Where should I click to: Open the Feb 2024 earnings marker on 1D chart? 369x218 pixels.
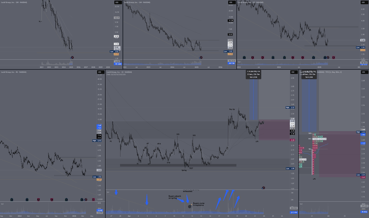point(284,57)
